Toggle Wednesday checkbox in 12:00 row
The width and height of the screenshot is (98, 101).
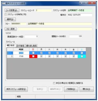click(x=57, y=53)
